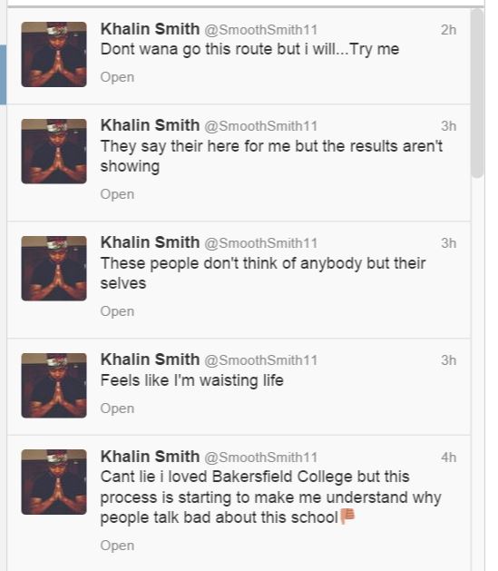Viewport: 498px width, 571px height.
Task: Click avatar on 'results aren't showing' tweet
Action: point(54,151)
